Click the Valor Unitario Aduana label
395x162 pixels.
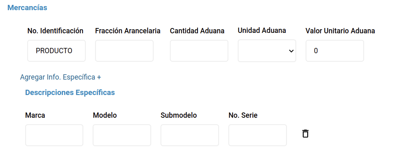pyautogui.click(x=340, y=31)
